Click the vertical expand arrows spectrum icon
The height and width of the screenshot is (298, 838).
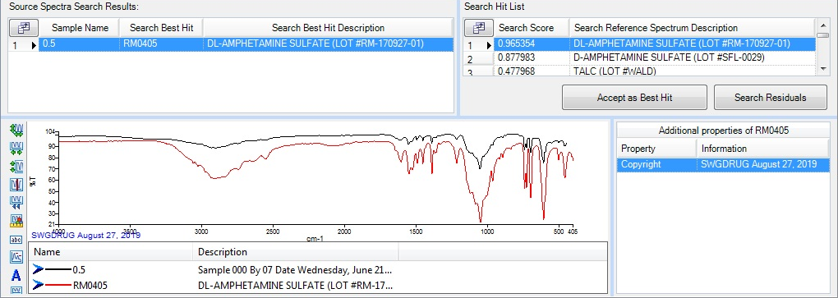[16, 167]
